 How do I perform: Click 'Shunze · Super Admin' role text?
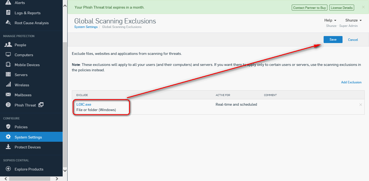tap(342, 26)
